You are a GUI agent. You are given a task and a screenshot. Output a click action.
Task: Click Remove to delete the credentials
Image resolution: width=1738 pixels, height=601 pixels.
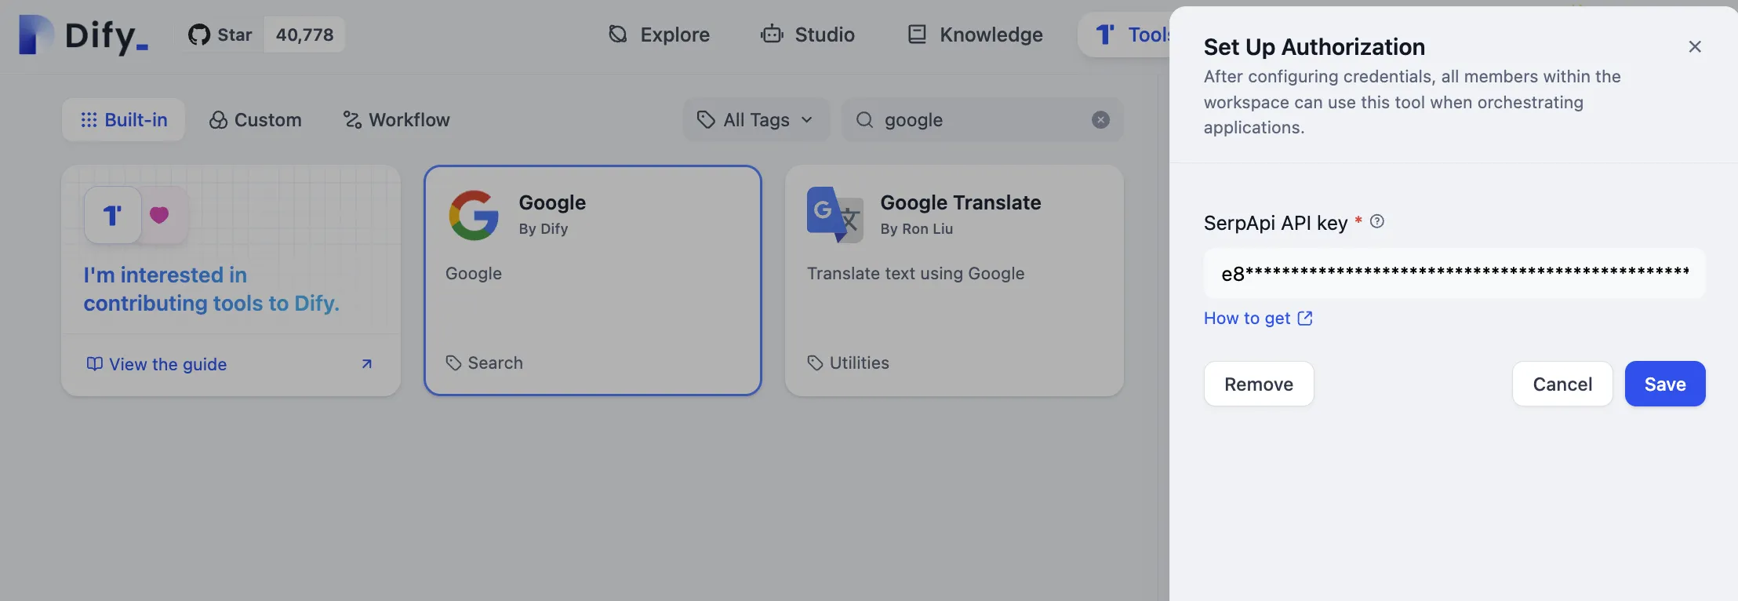(1258, 384)
